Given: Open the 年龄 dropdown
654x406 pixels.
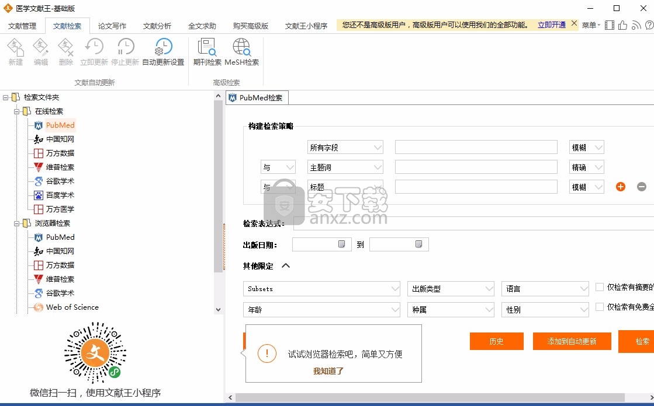Looking at the screenshot, I should point(321,310).
